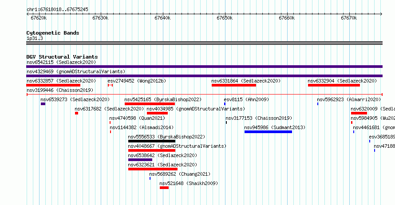Click nsv6539273 (Sedlazeck2020) label
This screenshot has height=205, width=395.
75,99
